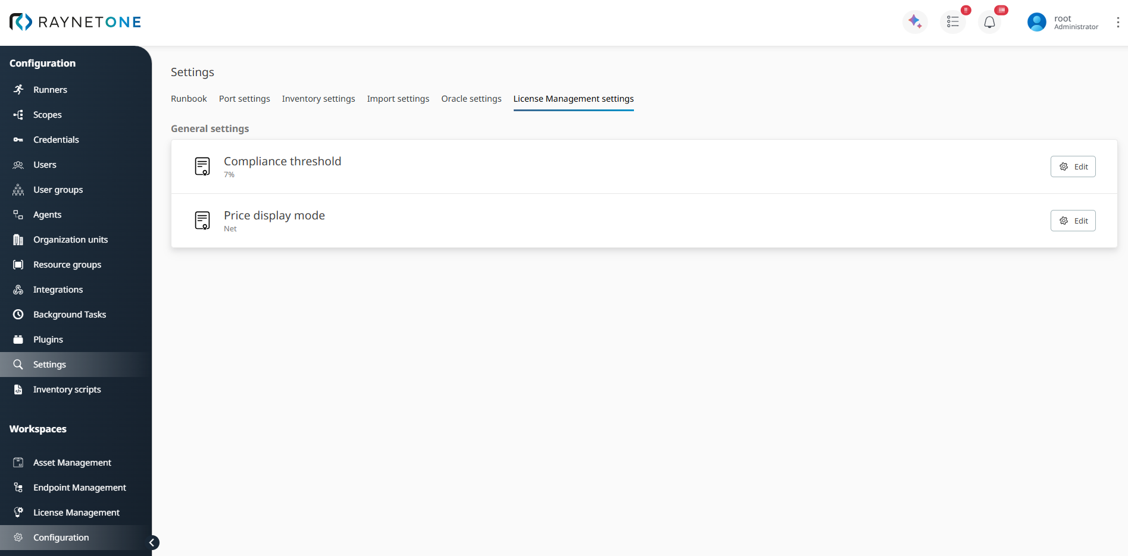Click the 7% compliance value
Image resolution: width=1128 pixels, height=556 pixels.
coord(229,175)
